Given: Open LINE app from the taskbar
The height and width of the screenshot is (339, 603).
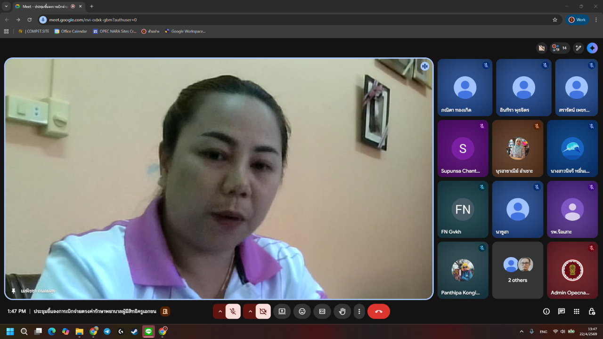Looking at the screenshot, I should [149, 331].
